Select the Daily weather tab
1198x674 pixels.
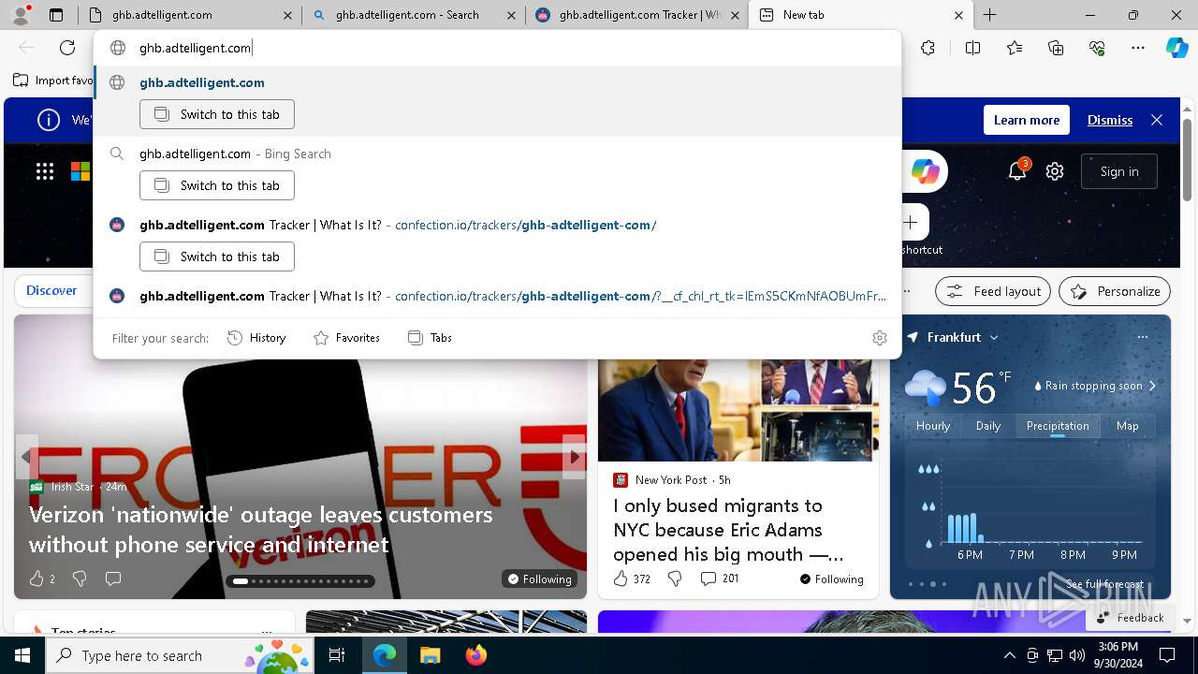tap(988, 426)
